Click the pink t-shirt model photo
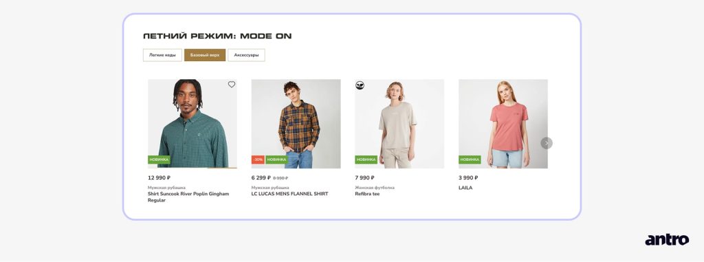This screenshot has height=262, width=704. 503,124
